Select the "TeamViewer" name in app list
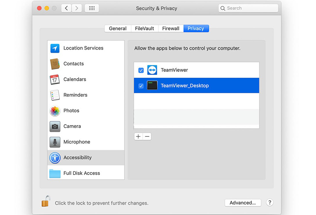The height and width of the screenshot is (215, 316). 174,70
